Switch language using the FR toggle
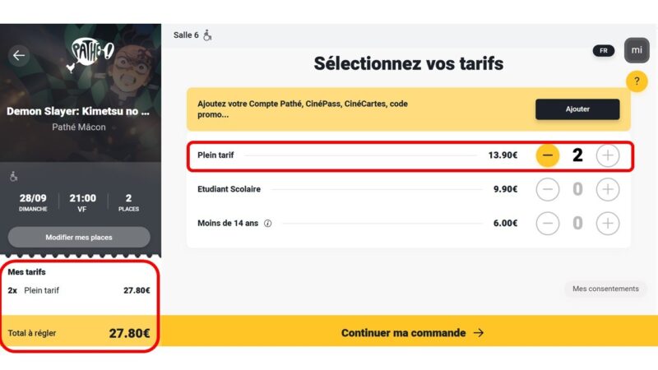 (603, 50)
